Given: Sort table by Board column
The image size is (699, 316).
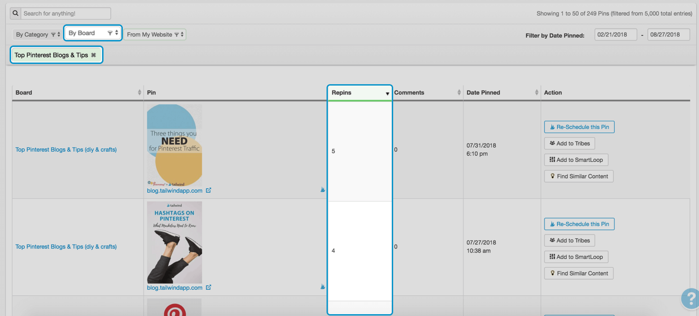Looking at the screenshot, I should coord(78,92).
